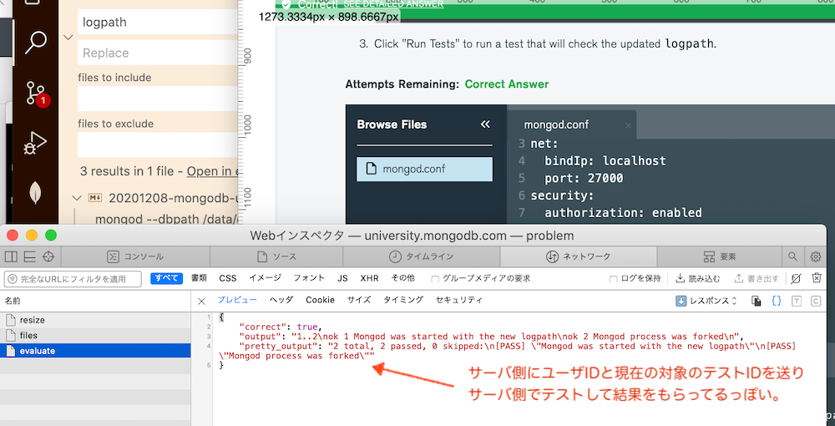Click Open in editor link

(211, 171)
